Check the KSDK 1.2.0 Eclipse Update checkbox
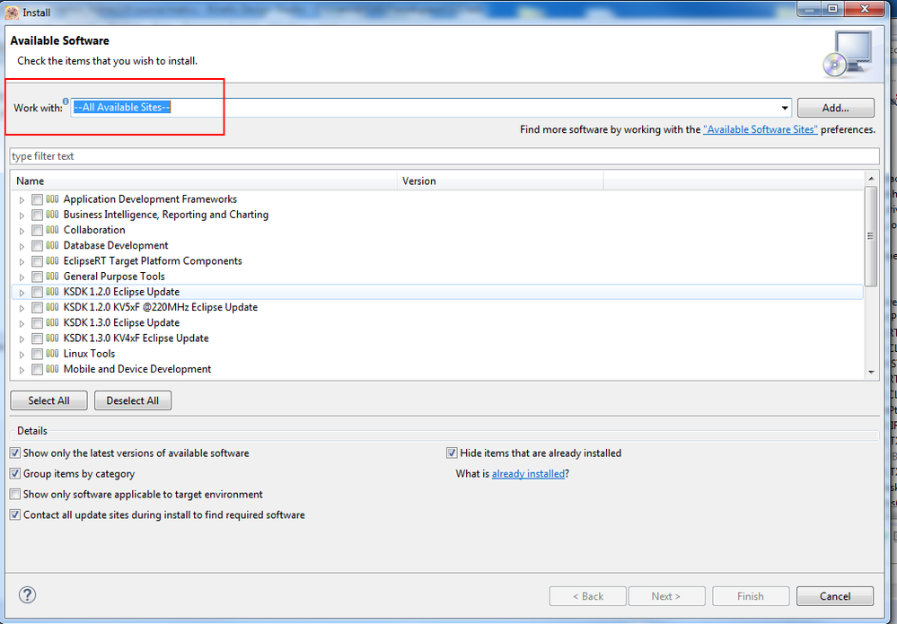The width and height of the screenshot is (897, 624). click(37, 293)
